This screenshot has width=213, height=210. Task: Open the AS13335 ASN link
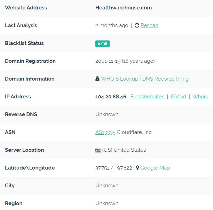pos(105,132)
